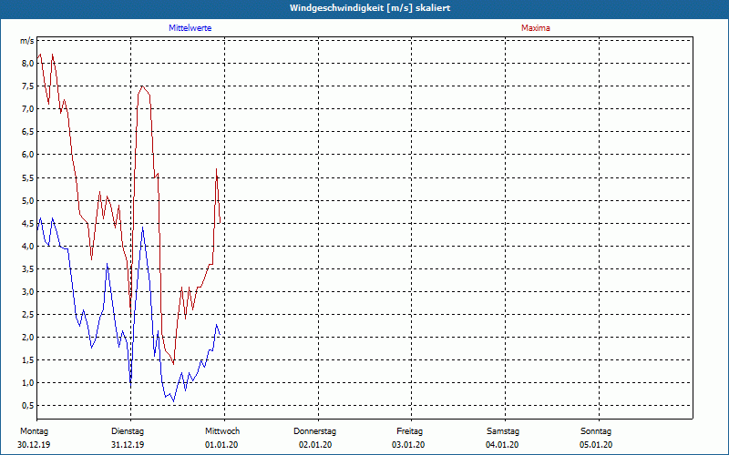Screen dimensions: 729x455
Task: Click the Mittelwerte legend label
Action: (x=190, y=28)
